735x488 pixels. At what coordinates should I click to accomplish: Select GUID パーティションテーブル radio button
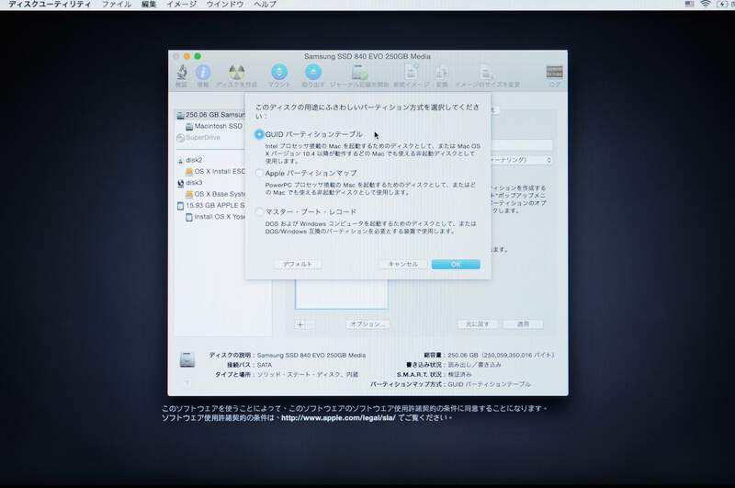[259, 134]
